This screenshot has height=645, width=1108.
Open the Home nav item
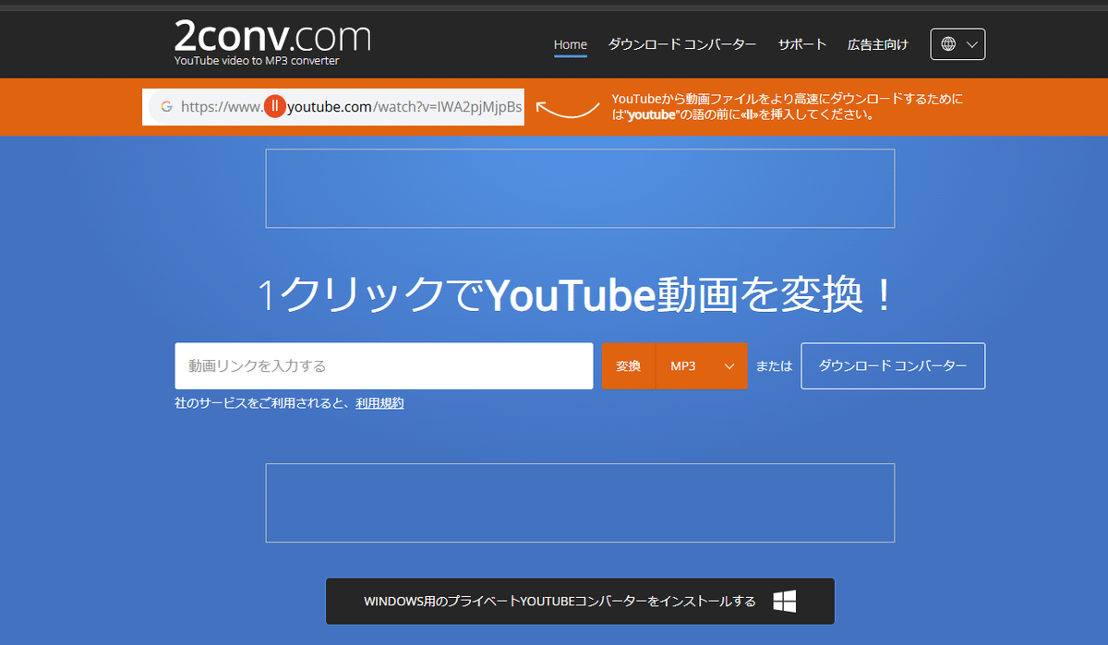[x=570, y=44]
